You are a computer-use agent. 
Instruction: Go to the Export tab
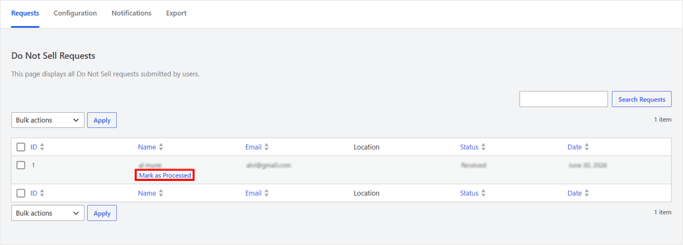[x=176, y=13]
